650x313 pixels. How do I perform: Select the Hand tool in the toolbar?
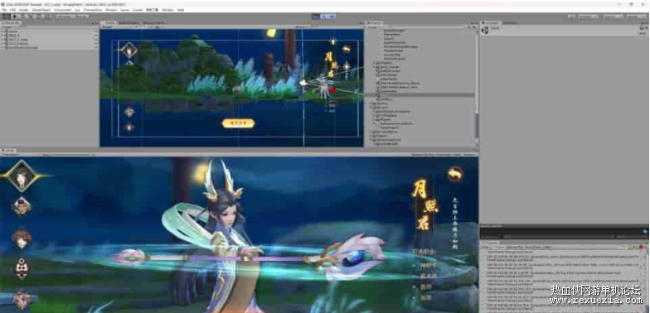(x=7, y=17)
